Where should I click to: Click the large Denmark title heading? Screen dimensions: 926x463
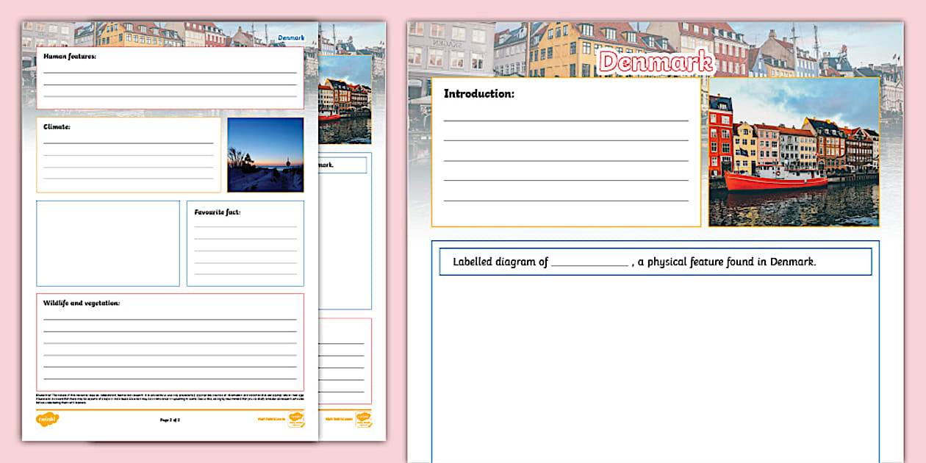pos(656,62)
